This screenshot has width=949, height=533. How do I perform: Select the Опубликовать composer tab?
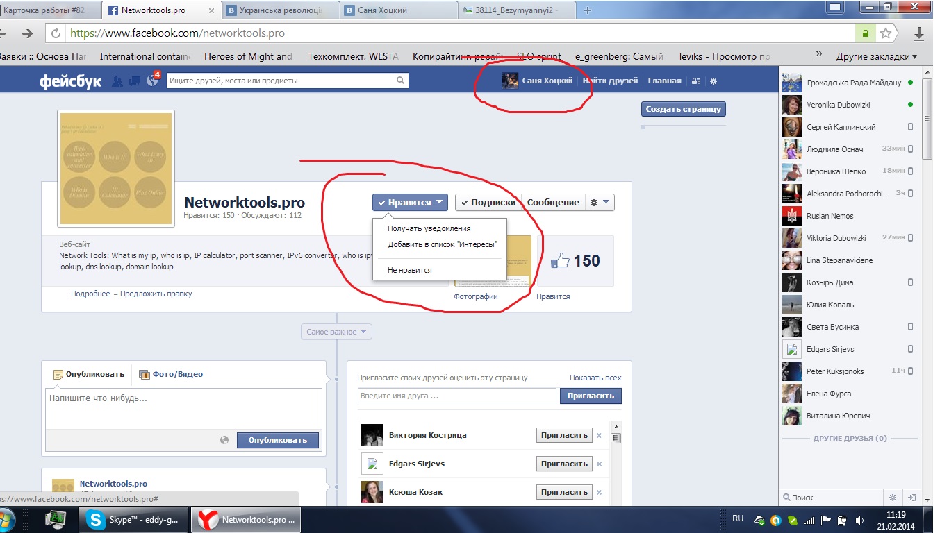click(x=89, y=374)
